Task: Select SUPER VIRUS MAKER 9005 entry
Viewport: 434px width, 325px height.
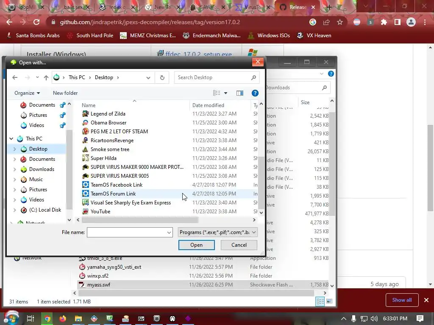Action: coord(120,176)
